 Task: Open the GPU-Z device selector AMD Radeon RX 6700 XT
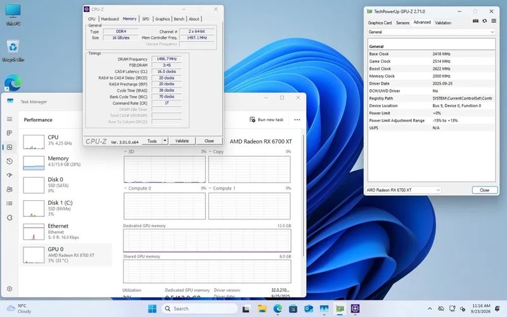tap(403, 190)
